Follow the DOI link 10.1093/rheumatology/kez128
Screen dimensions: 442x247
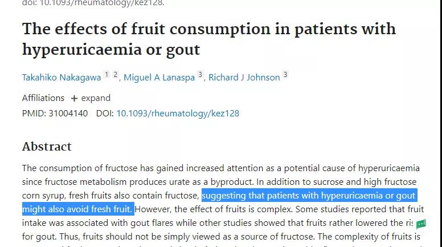coord(178,114)
